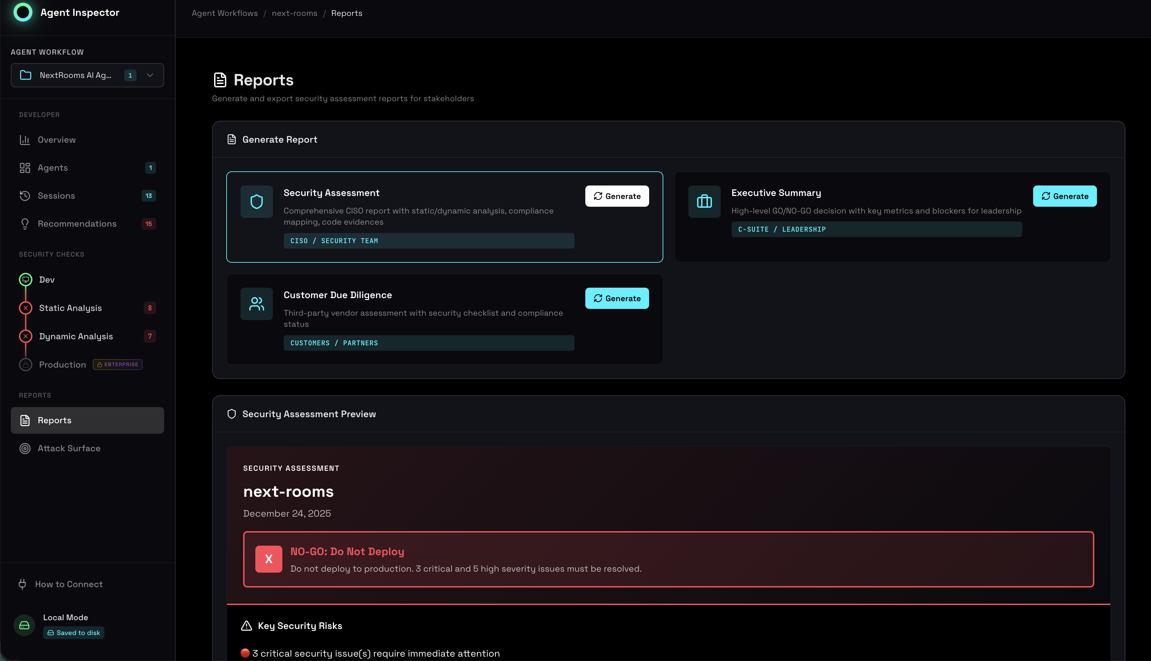1151x661 pixels.
Task: Select the Dev security check node
Action: tap(25, 280)
